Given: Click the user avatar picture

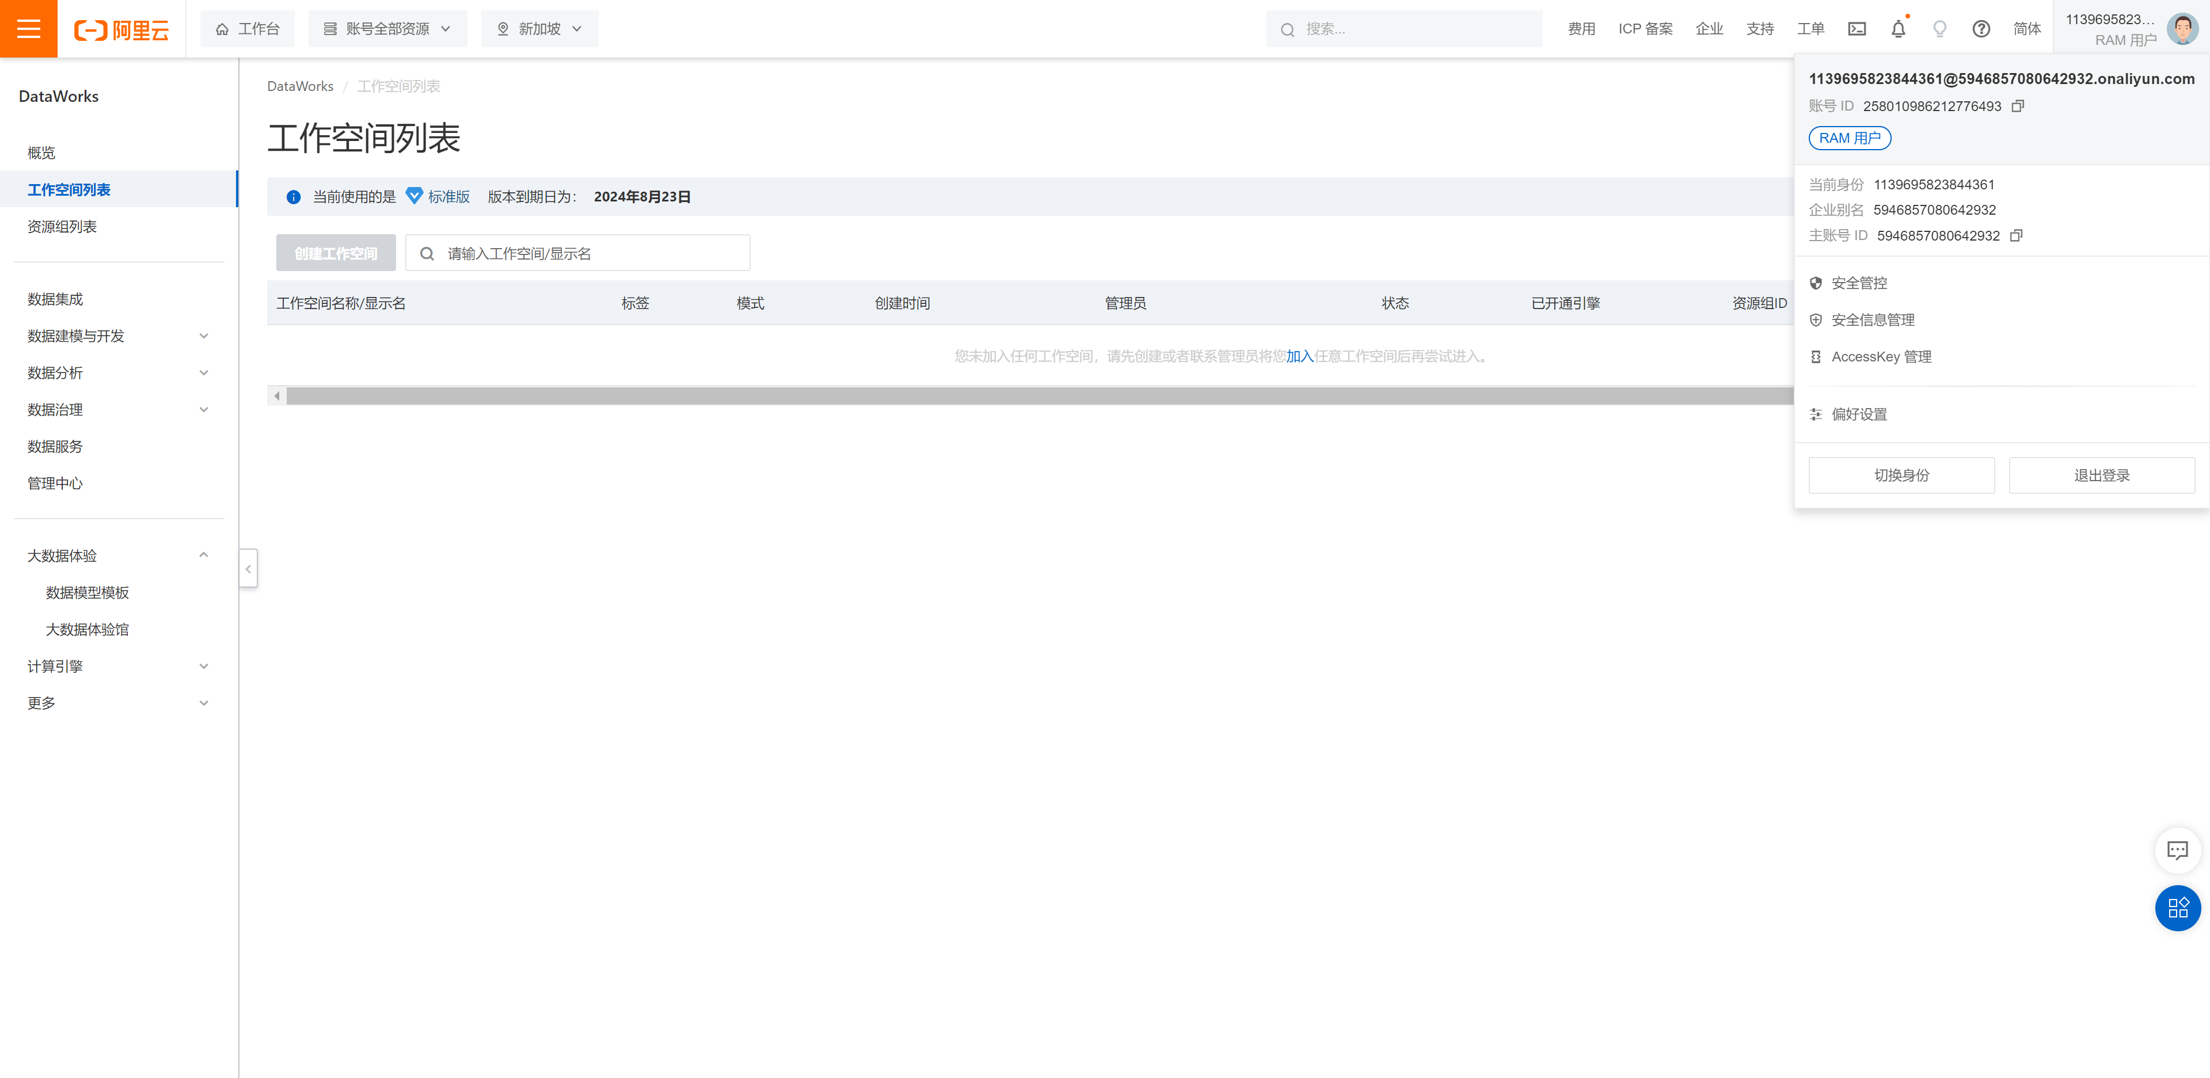Looking at the screenshot, I should pyautogui.click(x=2182, y=29).
